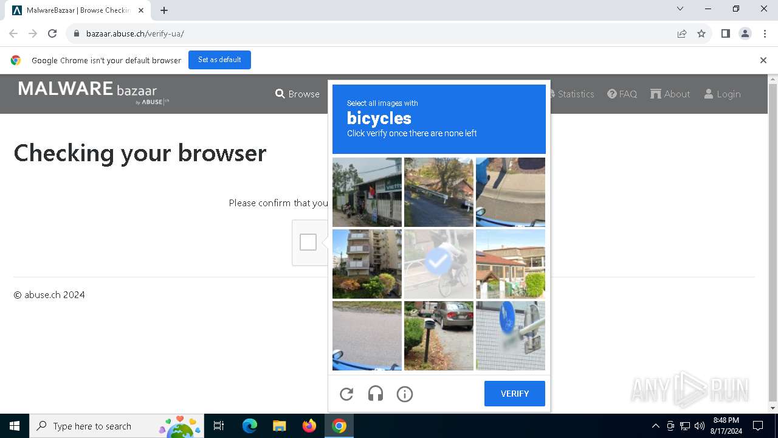The image size is (778, 438).
Task: Select tile with apartment building and shrubs
Action: click(367, 264)
